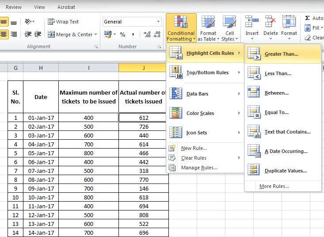
Task: Select column J header
Action: (143, 68)
